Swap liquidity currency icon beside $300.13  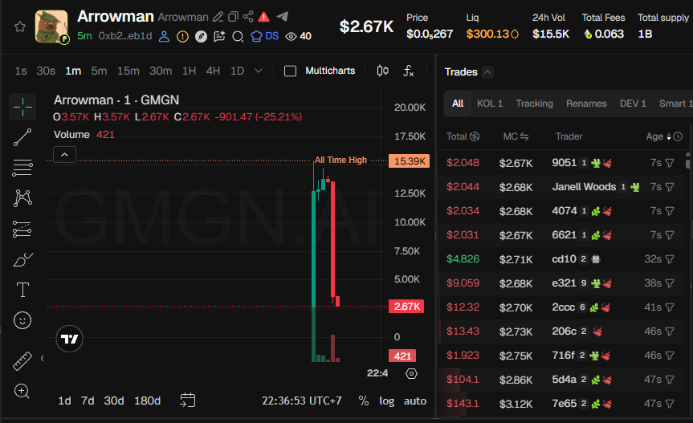coord(515,34)
